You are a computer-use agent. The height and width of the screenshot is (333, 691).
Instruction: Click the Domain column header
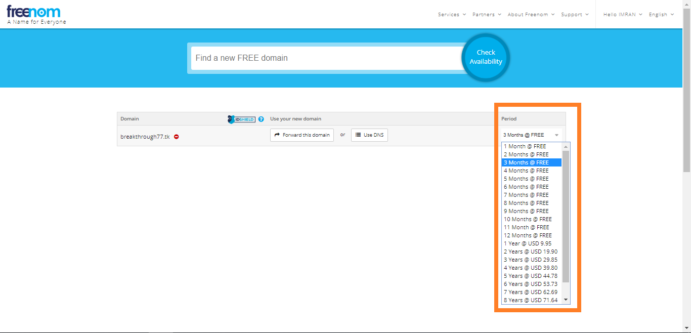point(129,119)
